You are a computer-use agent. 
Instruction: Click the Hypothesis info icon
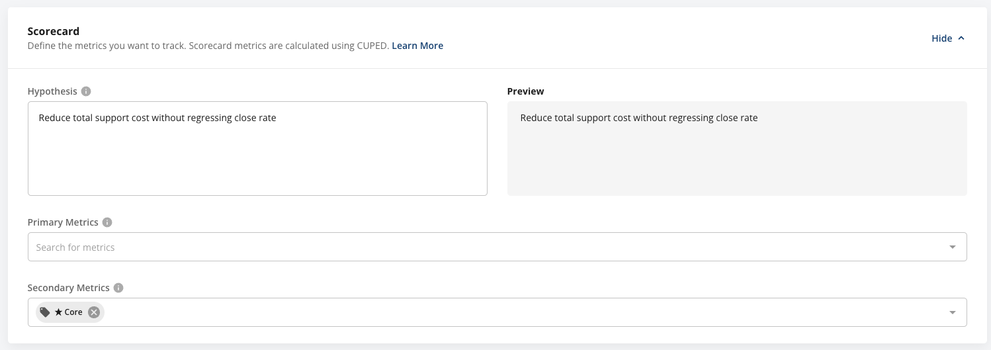click(x=86, y=91)
